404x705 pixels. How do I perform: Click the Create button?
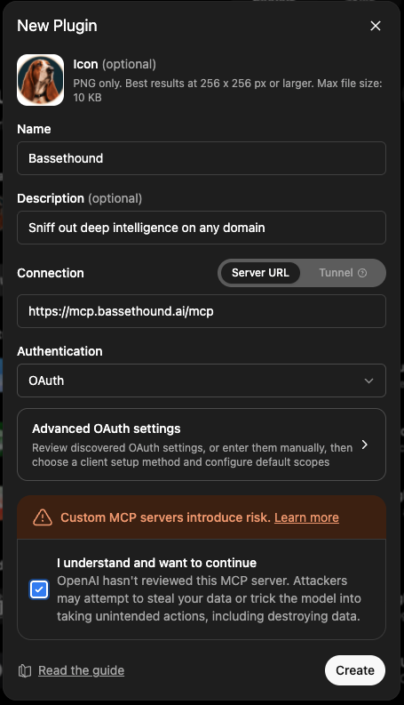355,670
